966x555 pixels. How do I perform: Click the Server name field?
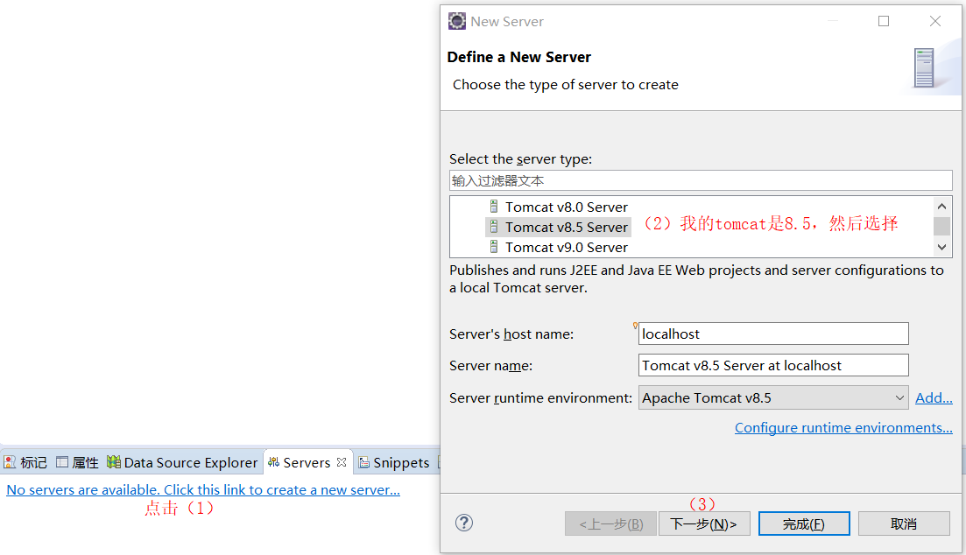click(773, 365)
